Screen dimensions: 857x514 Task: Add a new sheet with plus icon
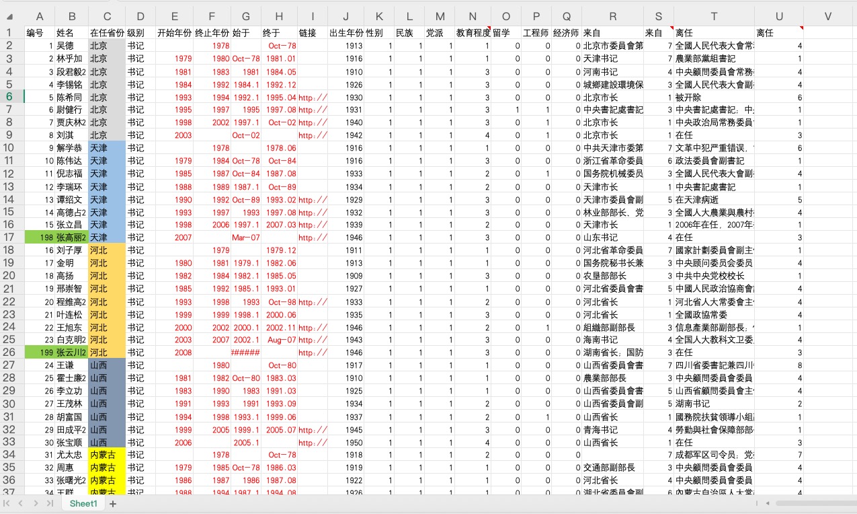(x=113, y=503)
